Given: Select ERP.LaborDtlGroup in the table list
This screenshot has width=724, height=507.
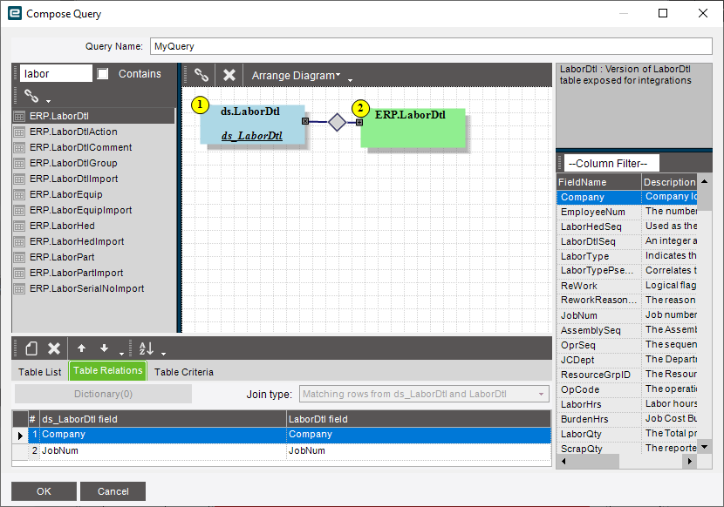Looking at the screenshot, I should coord(93,163).
